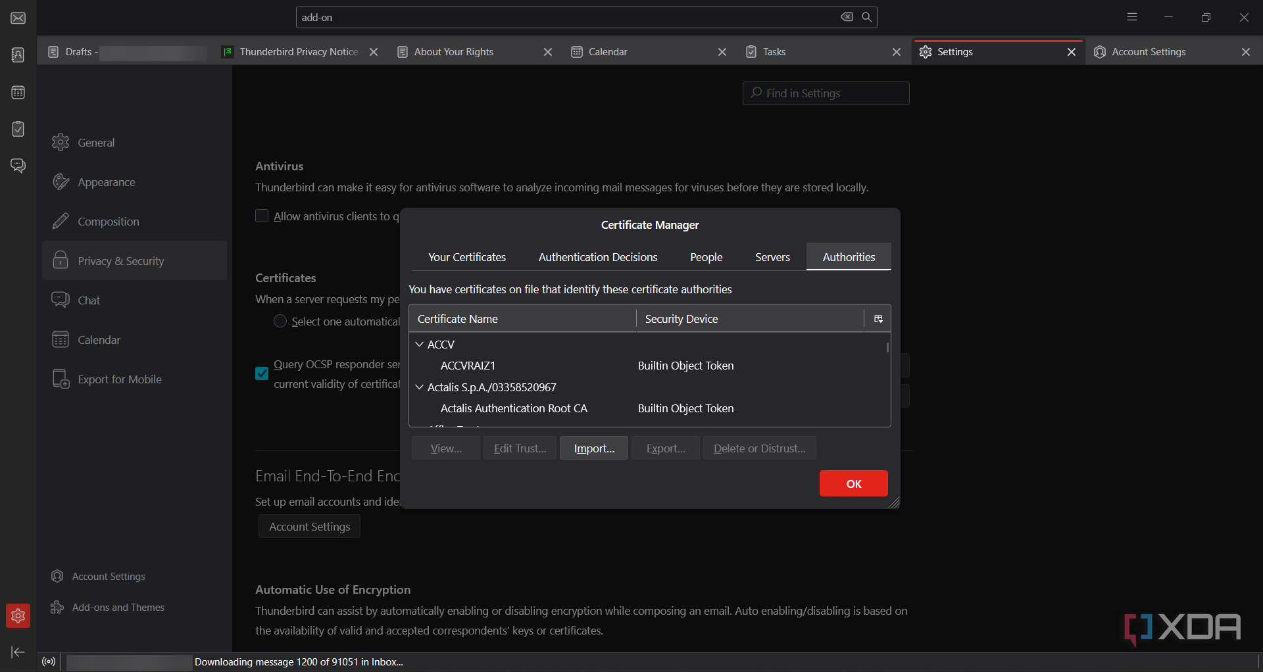Close the Thunderbird Privacy Notice tab

click(374, 52)
